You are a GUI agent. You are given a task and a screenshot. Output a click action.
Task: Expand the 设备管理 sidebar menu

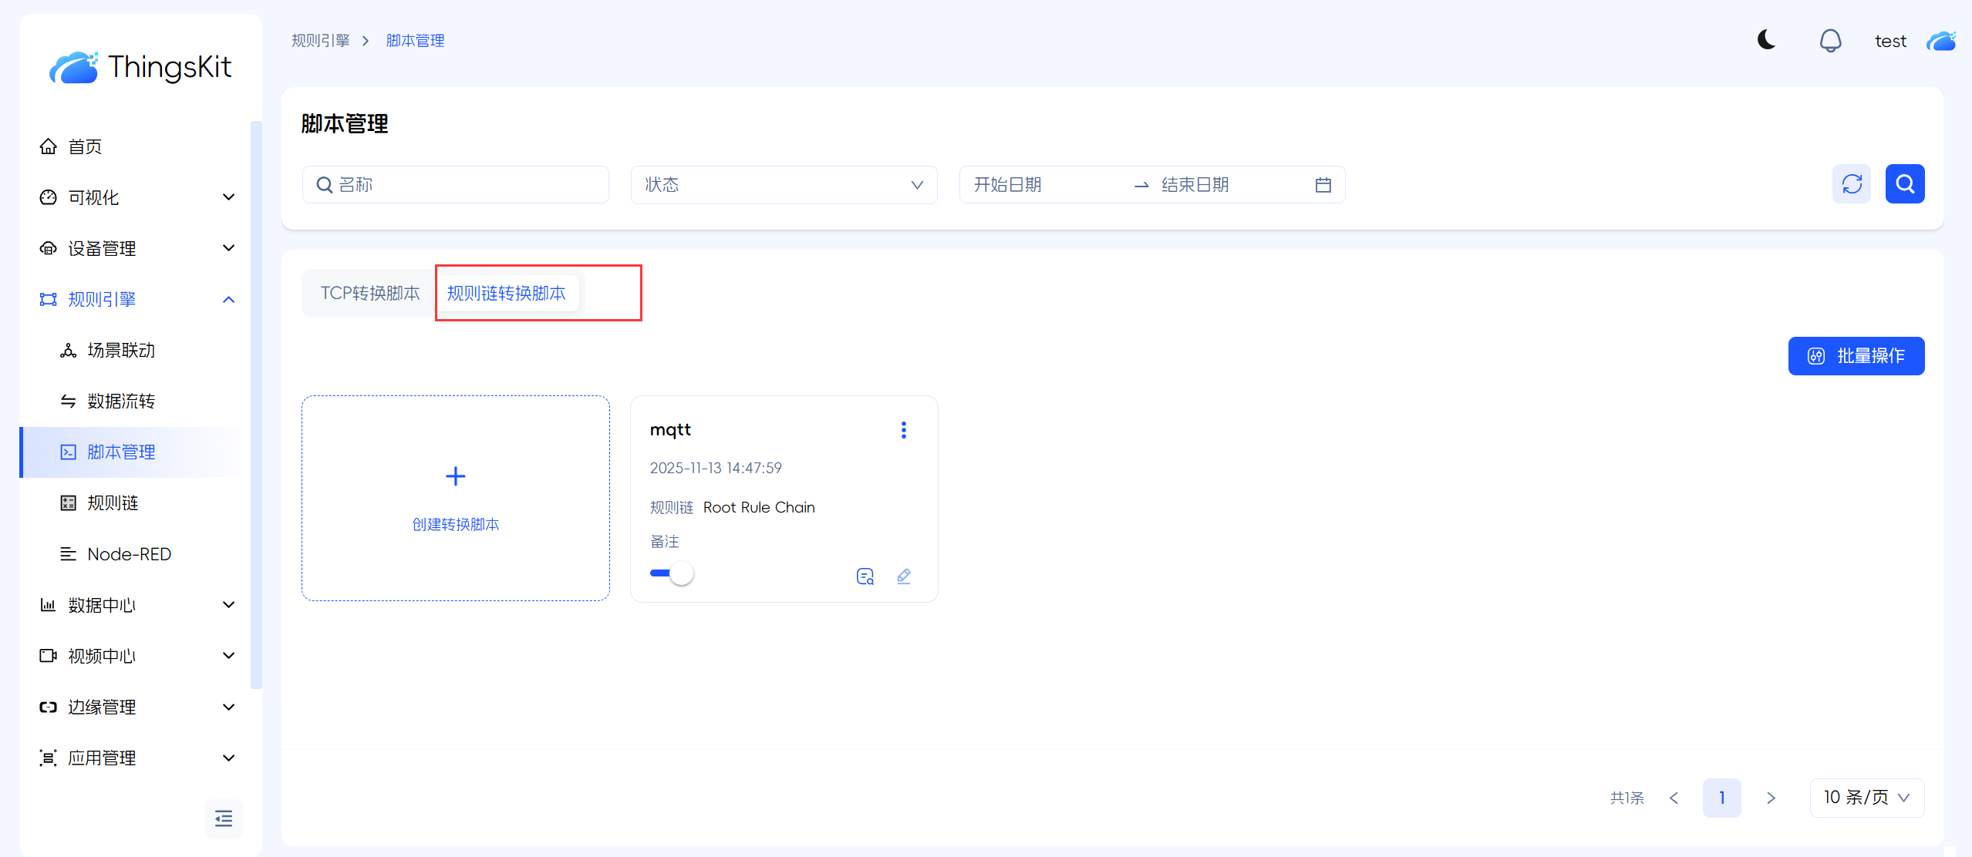[x=136, y=248]
